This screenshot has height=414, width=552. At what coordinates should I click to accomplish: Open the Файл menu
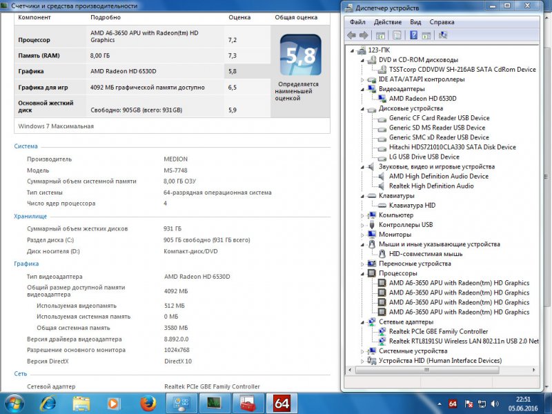pos(357,22)
